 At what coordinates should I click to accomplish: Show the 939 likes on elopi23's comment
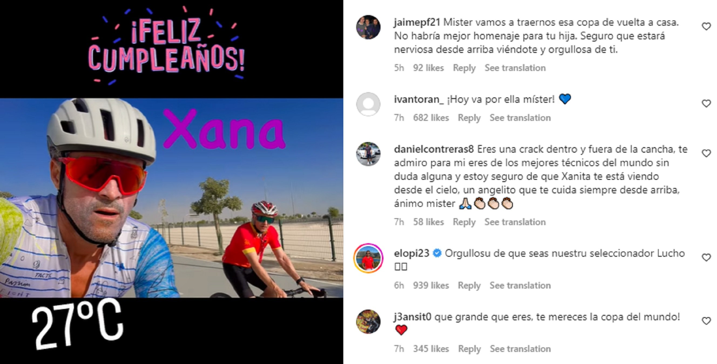pos(431,285)
